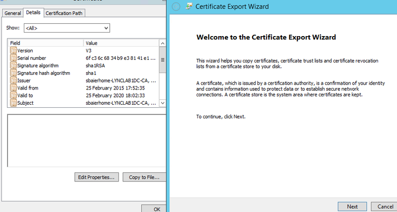Select the Valid from row text
This screenshot has height=212, width=397.
tap(28, 88)
